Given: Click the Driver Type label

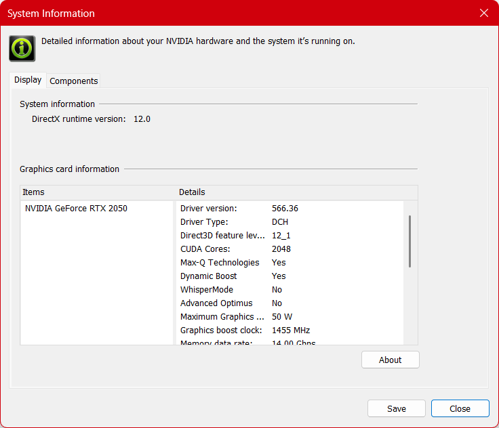Looking at the screenshot, I should tap(204, 222).
